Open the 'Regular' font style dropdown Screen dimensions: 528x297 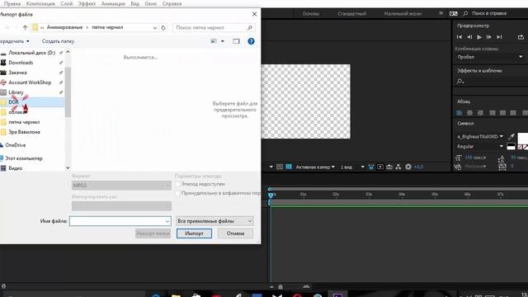tap(480, 147)
